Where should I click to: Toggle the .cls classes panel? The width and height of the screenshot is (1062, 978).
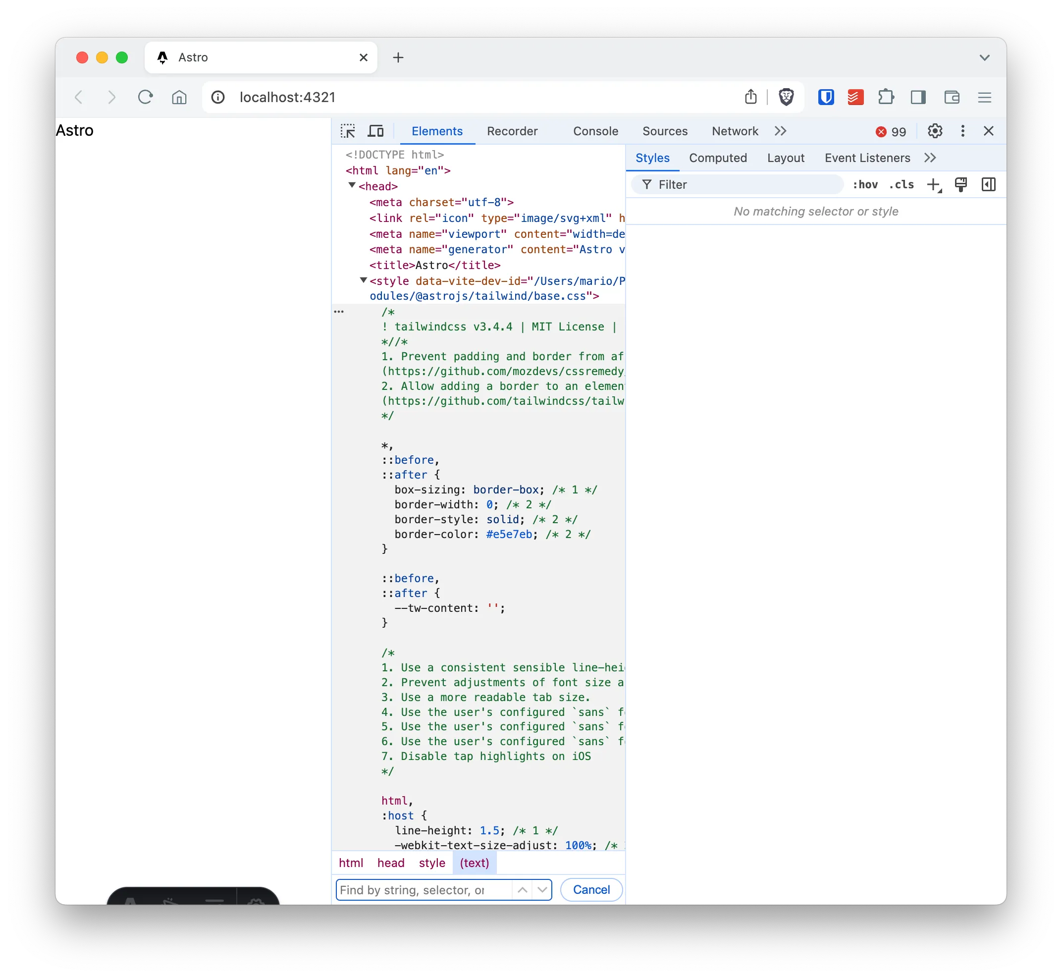(x=902, y=185)
